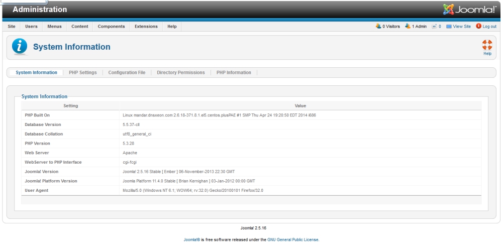This screenshot has width=502, height=252.
Task: Open the Components menu
Action: 112,26
